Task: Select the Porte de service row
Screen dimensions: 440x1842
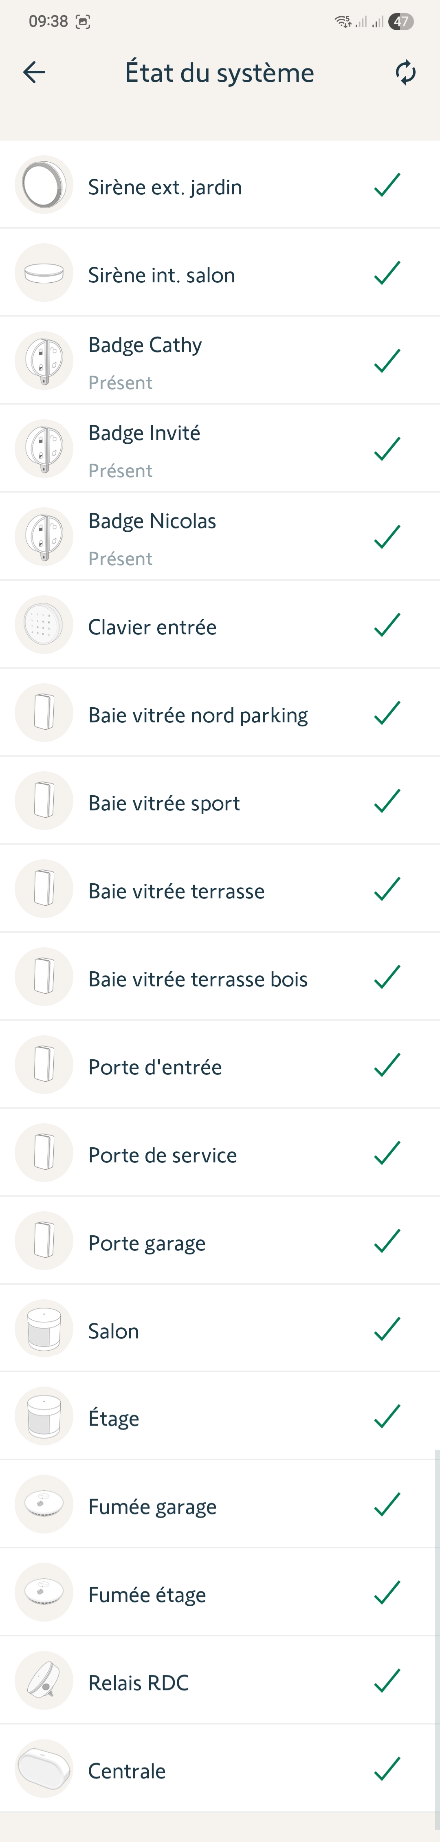Action: coord(163,1155)
